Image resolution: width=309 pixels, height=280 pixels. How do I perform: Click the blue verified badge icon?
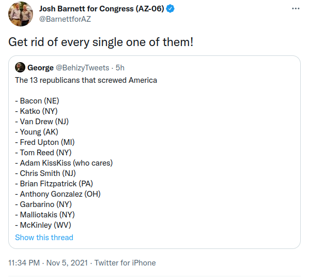coord(170,9)
